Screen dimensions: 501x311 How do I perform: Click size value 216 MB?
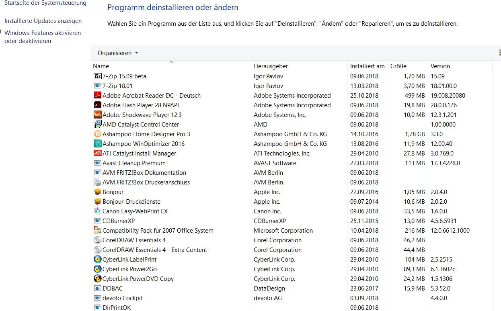click(415, 230)
